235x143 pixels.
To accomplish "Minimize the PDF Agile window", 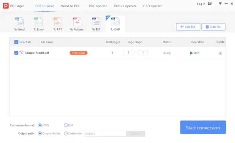I will pyautogui.click(x=226, y=4).
